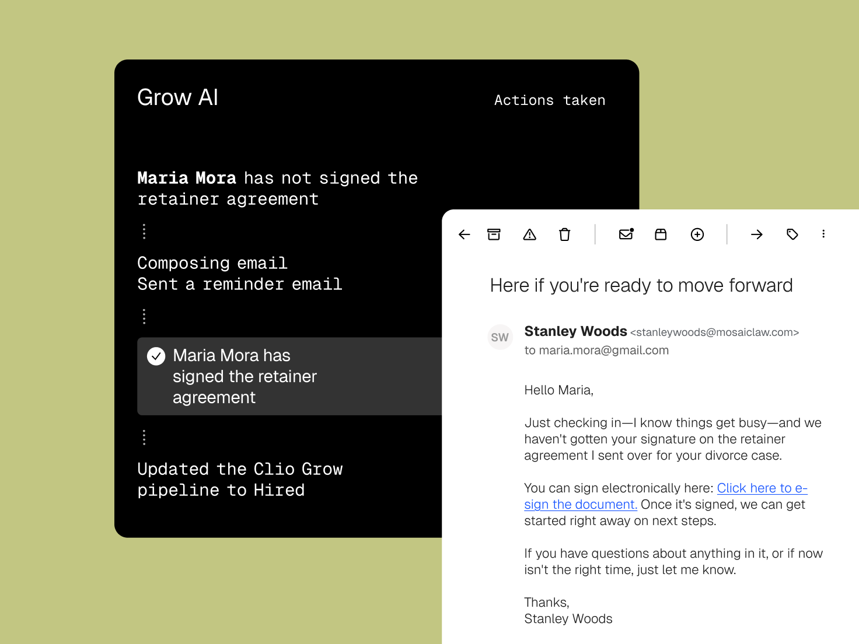The image size is (859, 644).
Task: Click the 'Actions taken' label in Grow AI
Action: coord(550,100)
